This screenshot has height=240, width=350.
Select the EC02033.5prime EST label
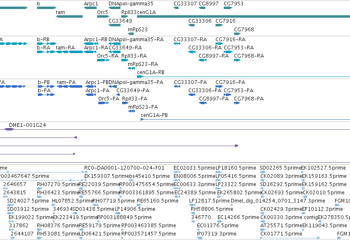tap(194, 168)
